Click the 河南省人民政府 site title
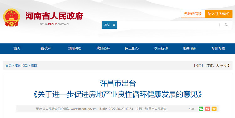 (54, 16)
